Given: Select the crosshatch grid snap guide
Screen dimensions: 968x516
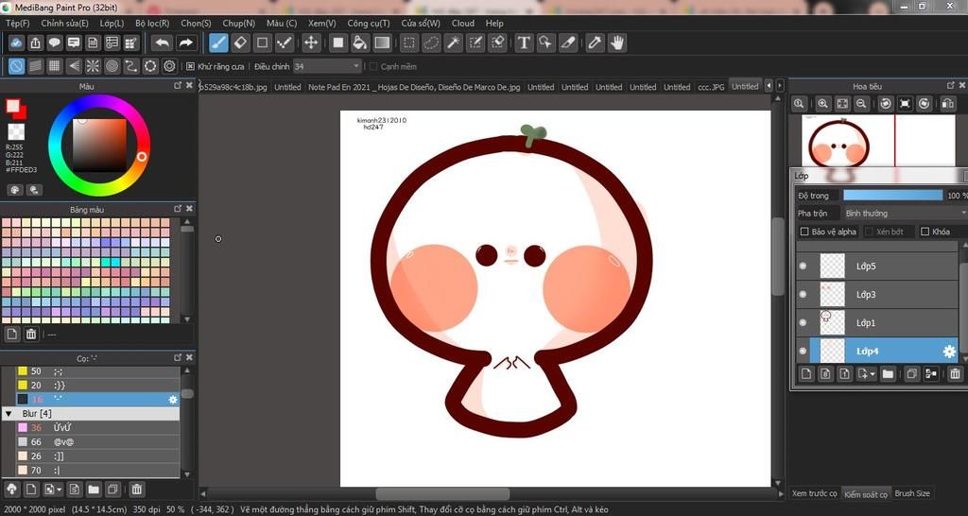Looking at the screenshot, I should click(54, 66).
